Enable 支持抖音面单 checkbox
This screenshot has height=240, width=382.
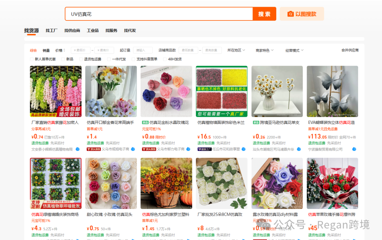click(x=133, y=59)
